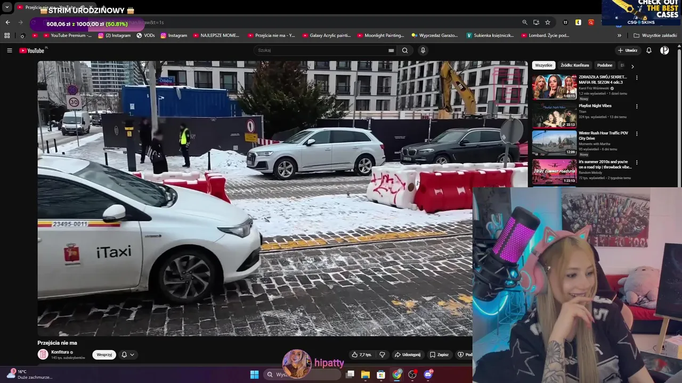Click the page vertical scrollbar

[679, 117]
